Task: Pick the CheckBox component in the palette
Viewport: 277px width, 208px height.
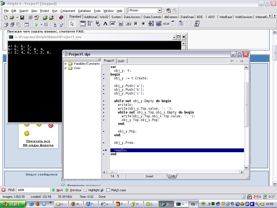Action: [136, 24]
